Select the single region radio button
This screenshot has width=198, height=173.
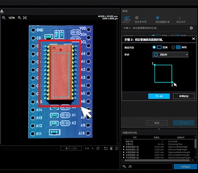tap(154, 47)
